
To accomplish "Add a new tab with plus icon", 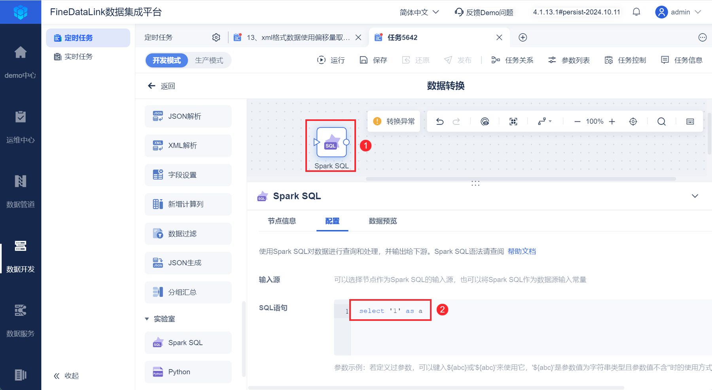I will (523, 38).
